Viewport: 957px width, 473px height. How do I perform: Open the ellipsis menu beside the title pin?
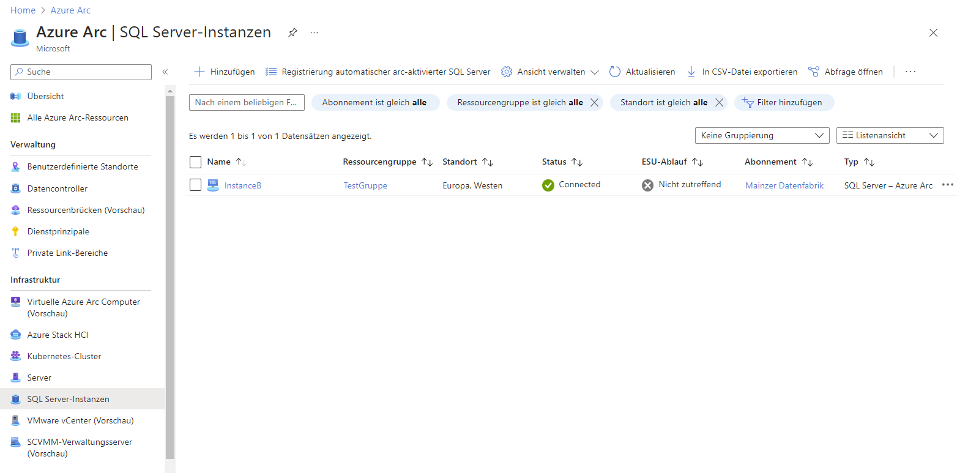[314, 32]
